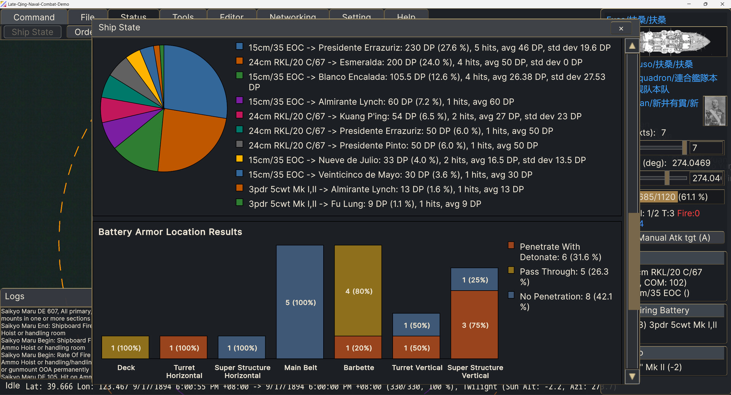731x395 pixels.
Task: Open the File menu
Action: pyautogui.click(x=87, y=18)
